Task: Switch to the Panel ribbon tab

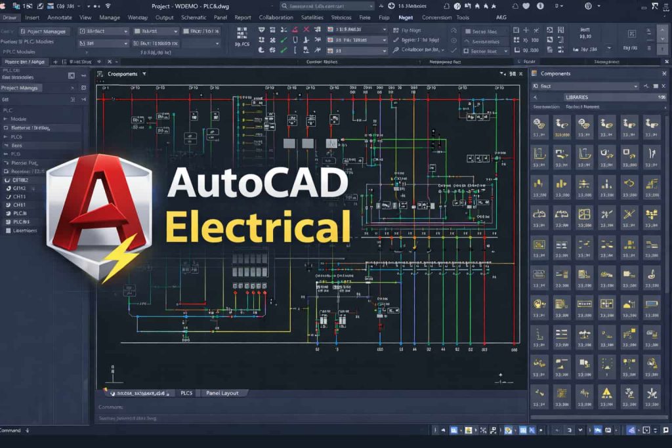Action: coord(220,18)
